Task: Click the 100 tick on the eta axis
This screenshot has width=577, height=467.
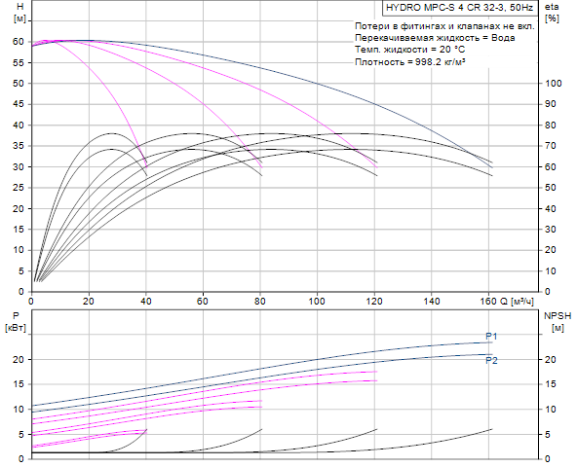Action: [x=553, y=84]
